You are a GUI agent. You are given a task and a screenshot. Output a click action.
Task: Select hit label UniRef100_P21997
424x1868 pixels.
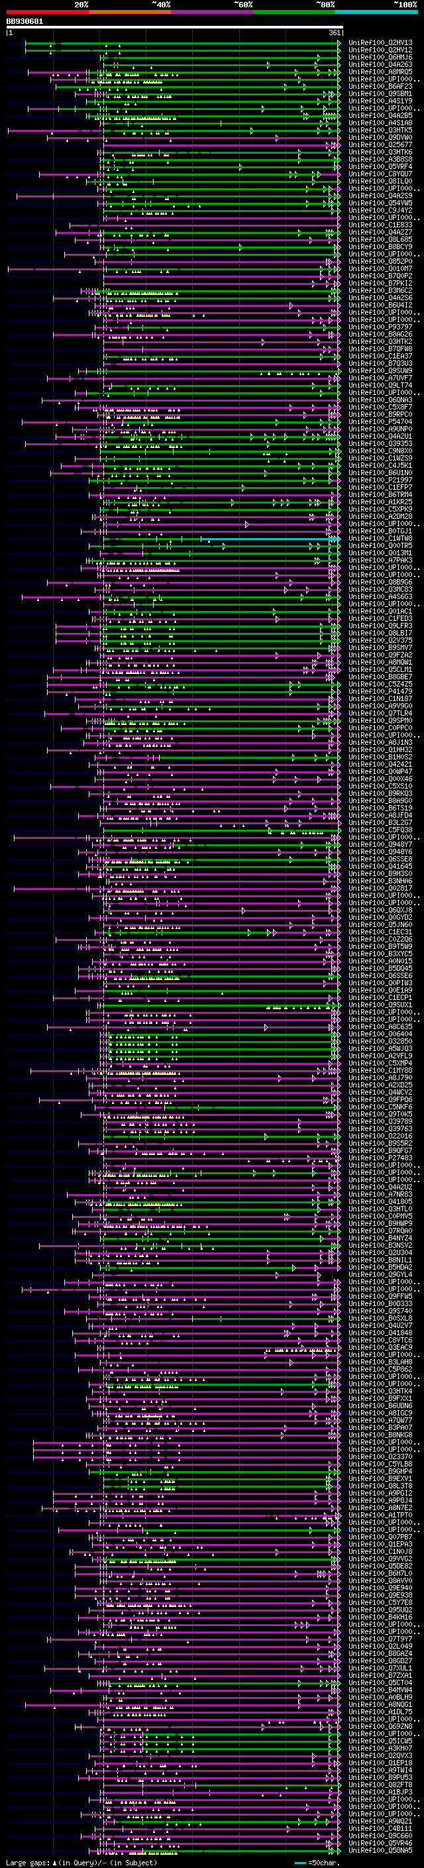click(380, 480)
